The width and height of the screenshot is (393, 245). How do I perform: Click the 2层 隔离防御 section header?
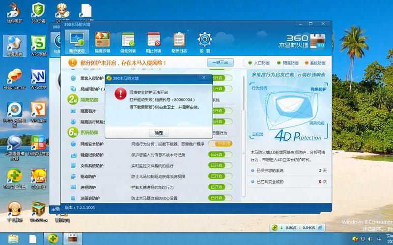tap(83, 100)
